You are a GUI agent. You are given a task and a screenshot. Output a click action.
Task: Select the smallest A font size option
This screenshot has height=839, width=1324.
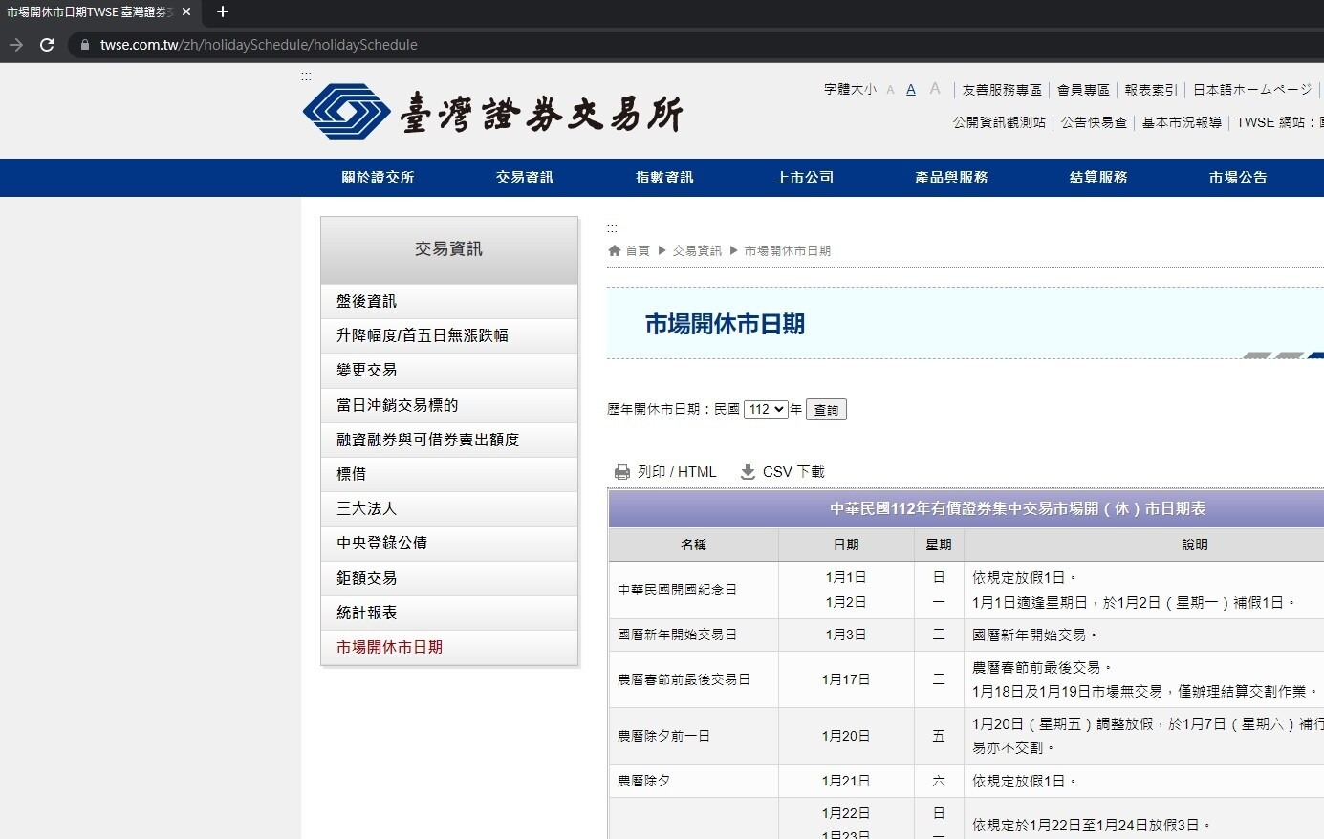pos(889,90)
